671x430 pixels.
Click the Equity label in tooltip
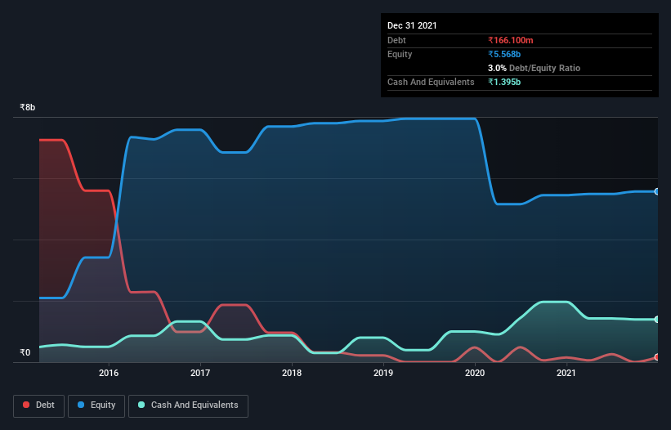click(x=400, y=54)
